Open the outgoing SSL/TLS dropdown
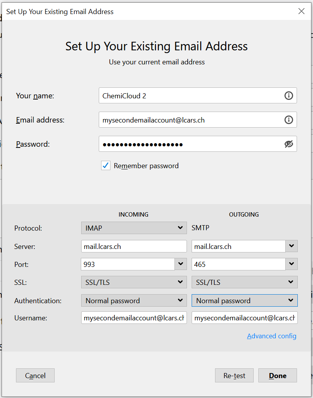The width and height of the screenshot is (313, 398). point(244,282)
